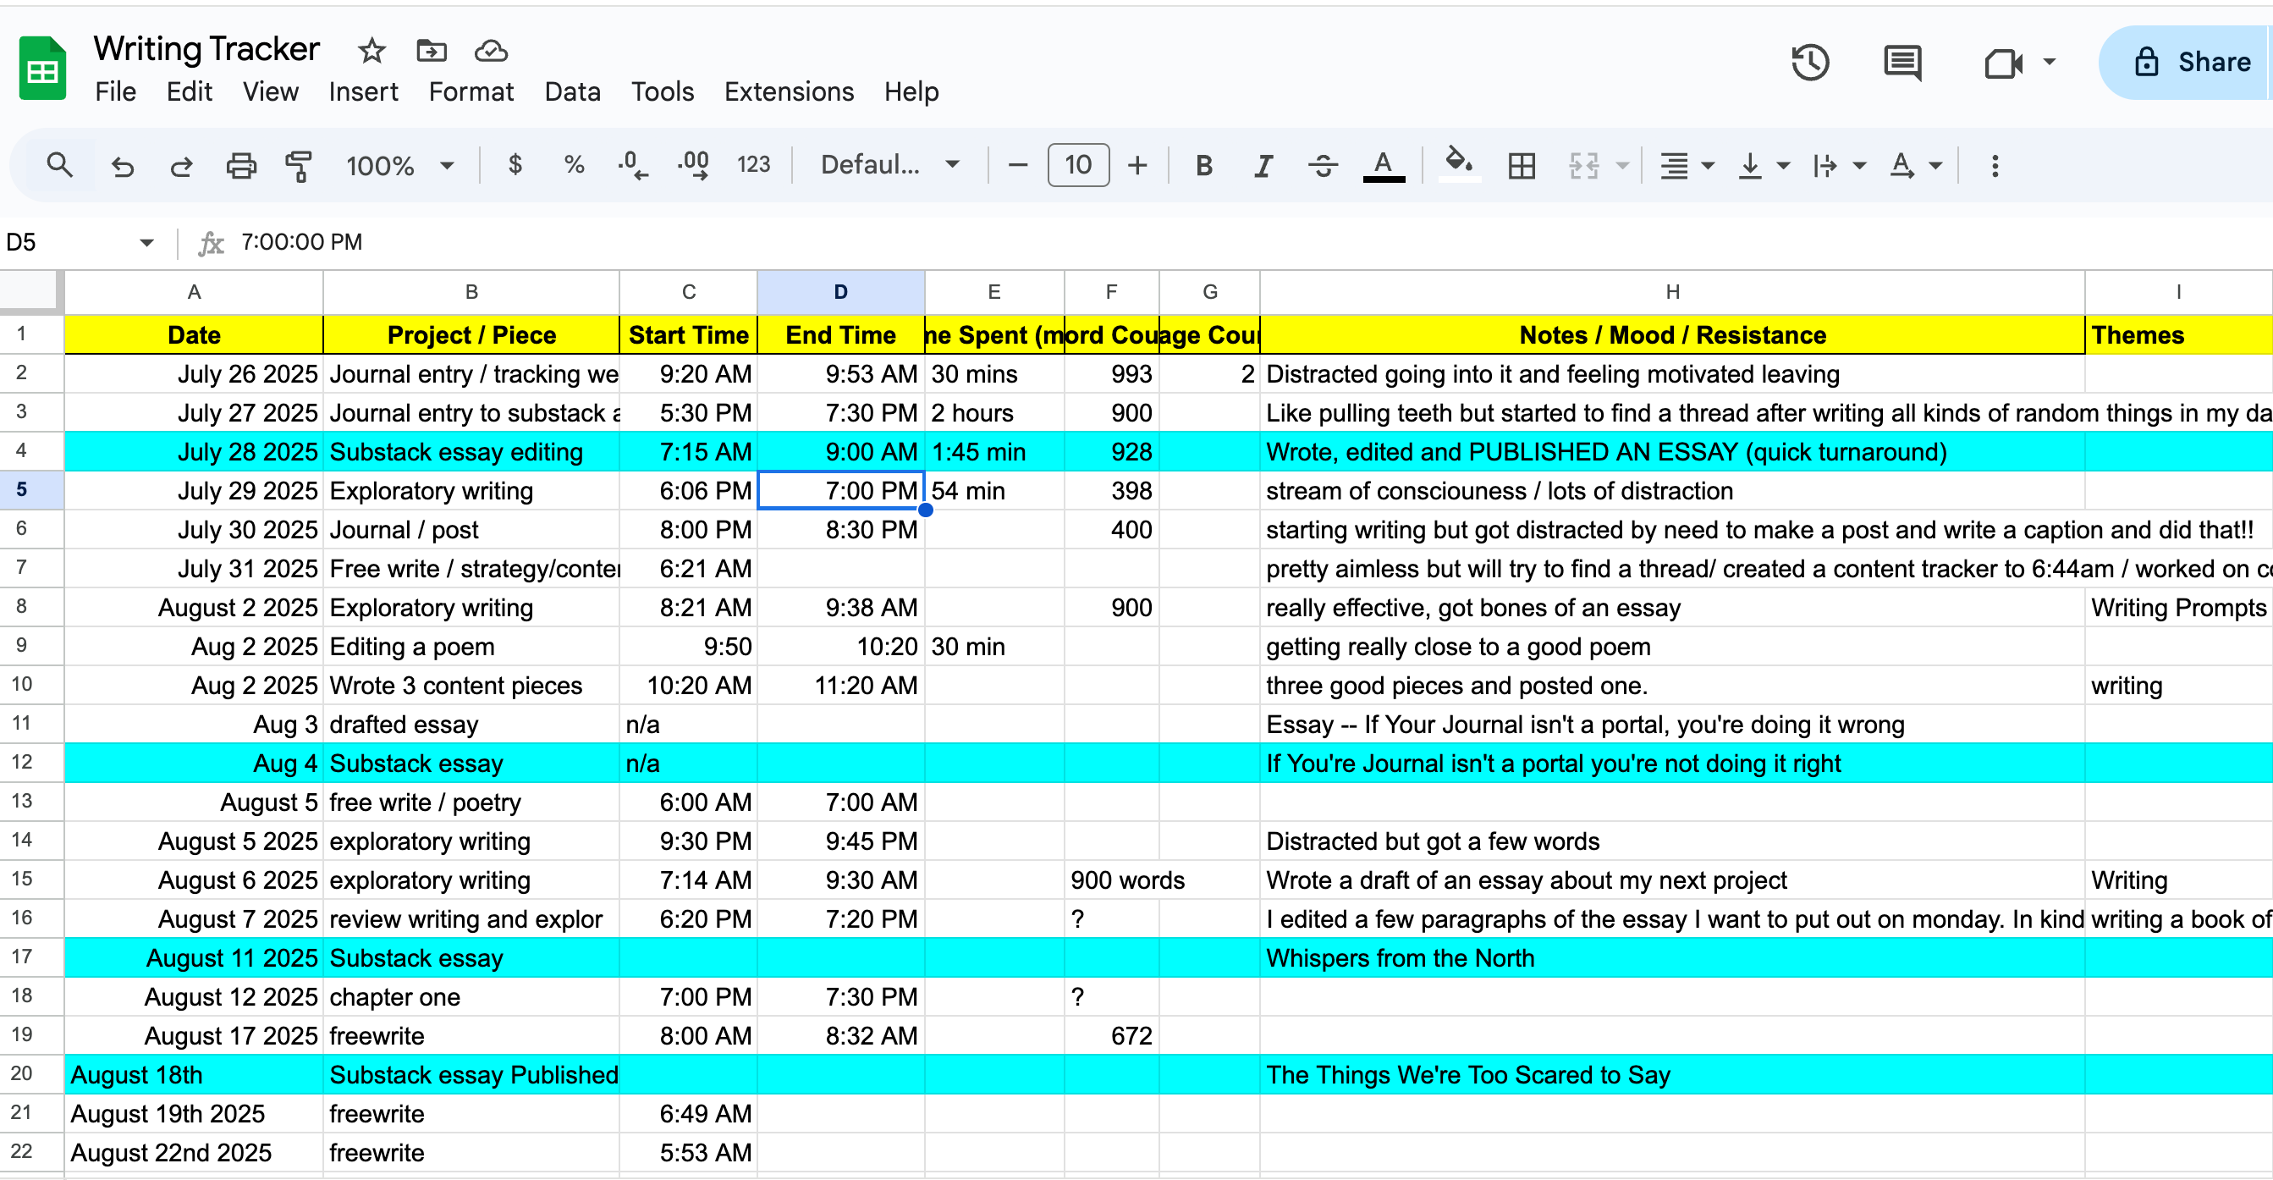The height and width of the screenshot is (1180, 2273).
Task: Open the comments panel icon
Action: [x=1902, y=63]
